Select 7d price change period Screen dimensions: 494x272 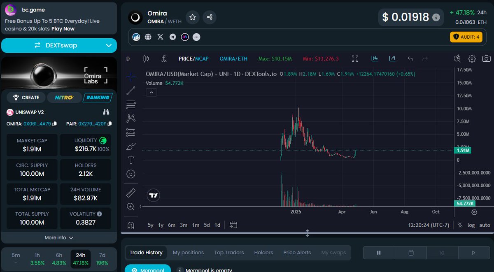pos(103,259)
